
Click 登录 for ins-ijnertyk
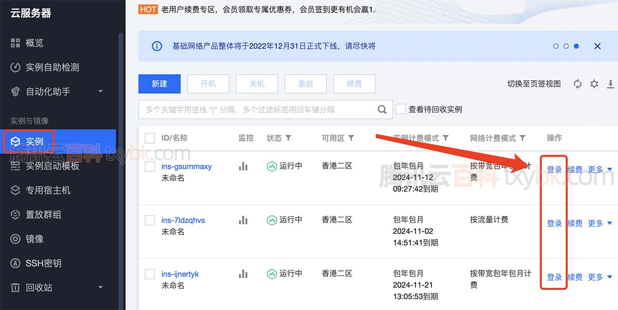point(555,277)
